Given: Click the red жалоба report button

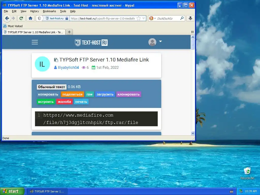Looking at the screenshot, I should (64, 102).
